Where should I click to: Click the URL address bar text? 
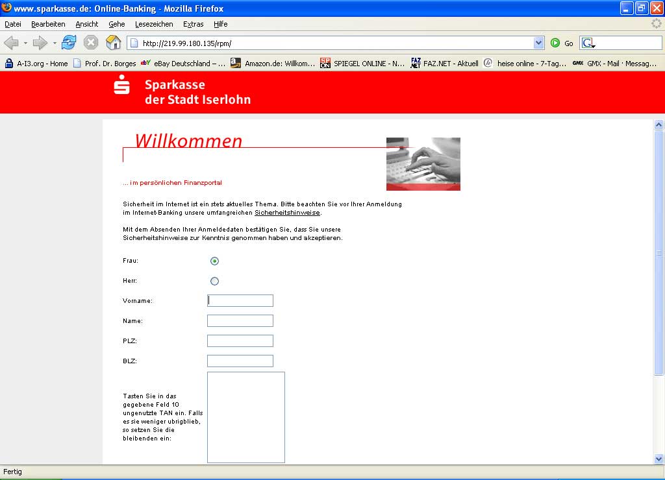point(187,43)
